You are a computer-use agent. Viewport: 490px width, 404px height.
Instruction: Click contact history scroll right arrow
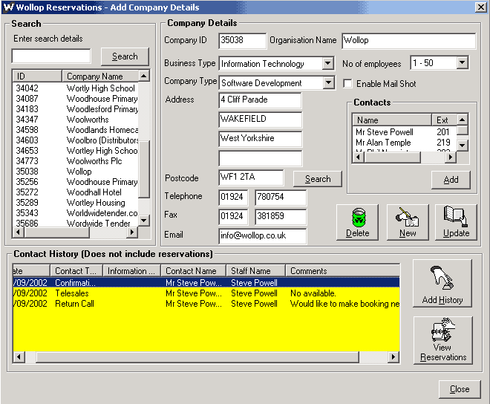[x=393, y=356]
